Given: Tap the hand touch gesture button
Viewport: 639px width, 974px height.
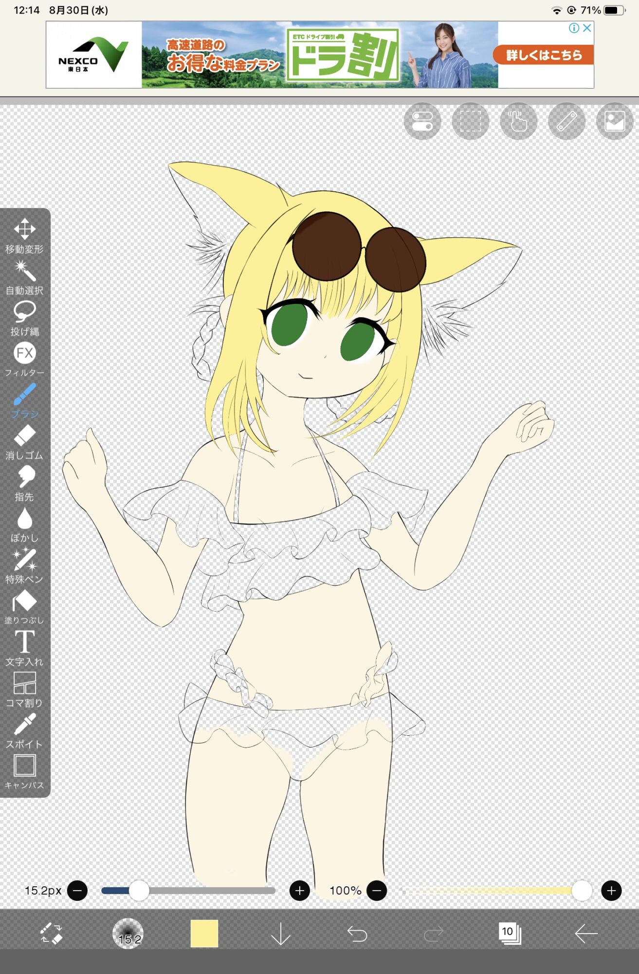Looking at the screenshot, I should 519,121.
